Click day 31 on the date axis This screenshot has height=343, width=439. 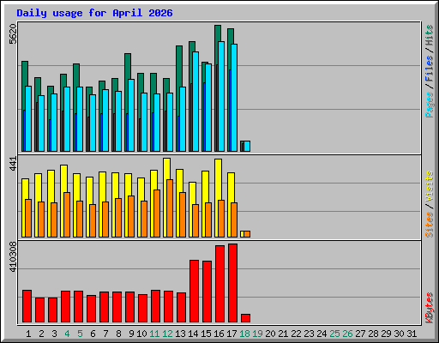412,334
